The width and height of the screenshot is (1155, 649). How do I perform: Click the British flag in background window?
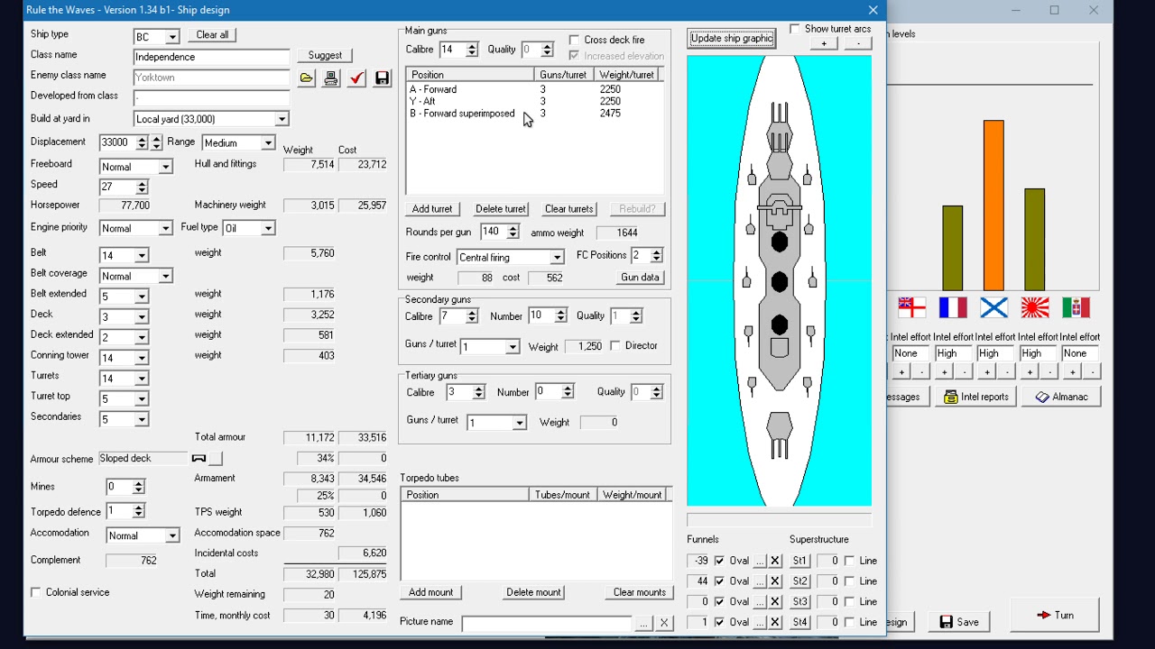coord(911,307)
